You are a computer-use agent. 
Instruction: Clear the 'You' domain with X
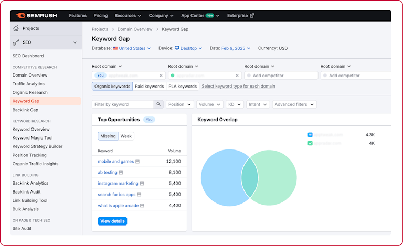[x=161, y=76]
